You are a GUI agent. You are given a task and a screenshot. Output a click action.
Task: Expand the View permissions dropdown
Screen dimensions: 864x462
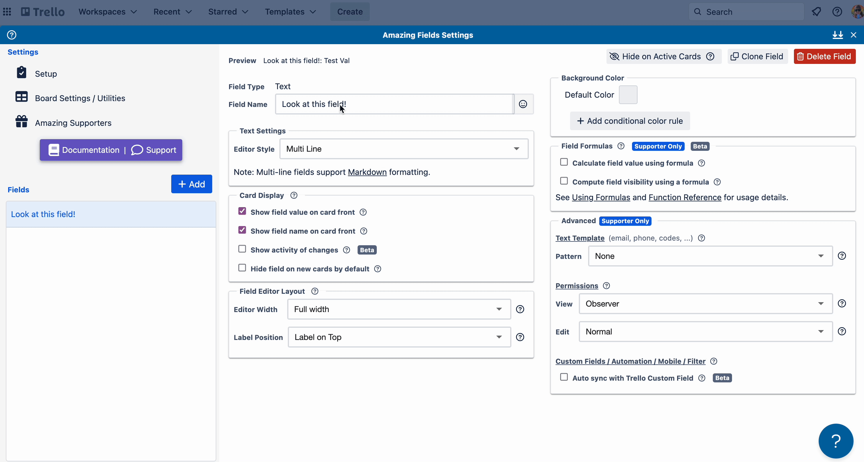(x=706, y=303)
